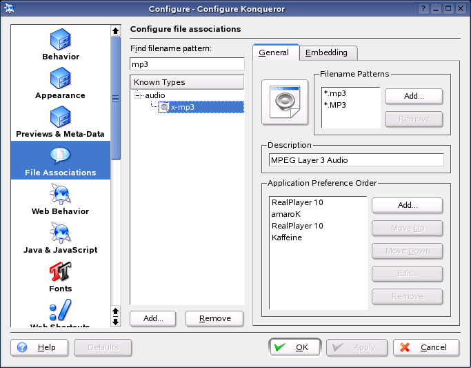The width and height of the screenshot is (471, 368).
Task: Click Add in Filename Patterns
Action: pos(414,96)
